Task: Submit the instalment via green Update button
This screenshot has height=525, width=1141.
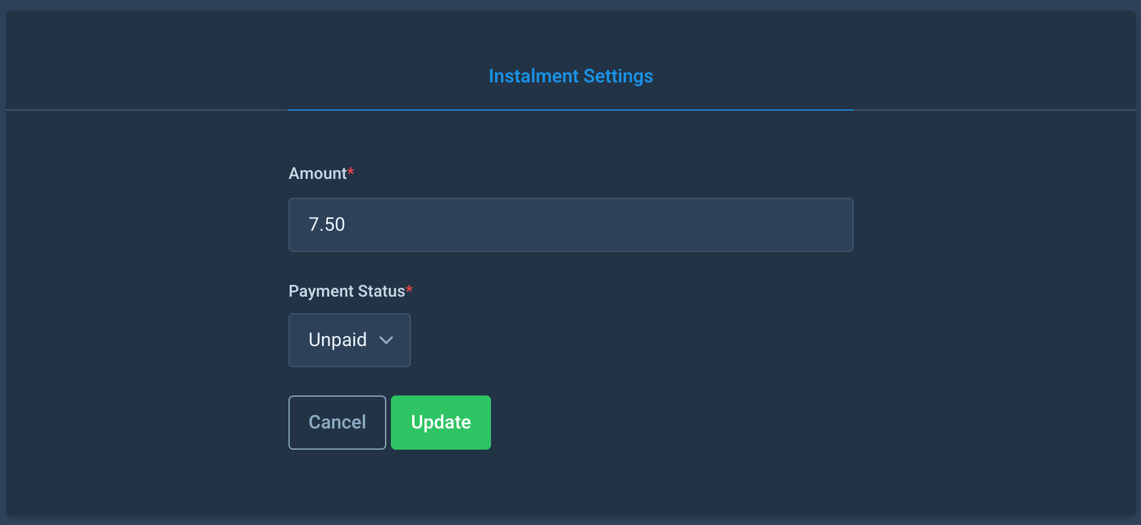Action: click(x=441, y=423)
